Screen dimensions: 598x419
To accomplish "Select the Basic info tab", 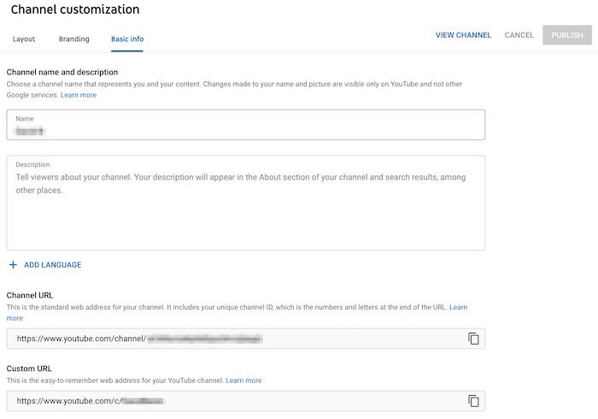I will [127, 39].
